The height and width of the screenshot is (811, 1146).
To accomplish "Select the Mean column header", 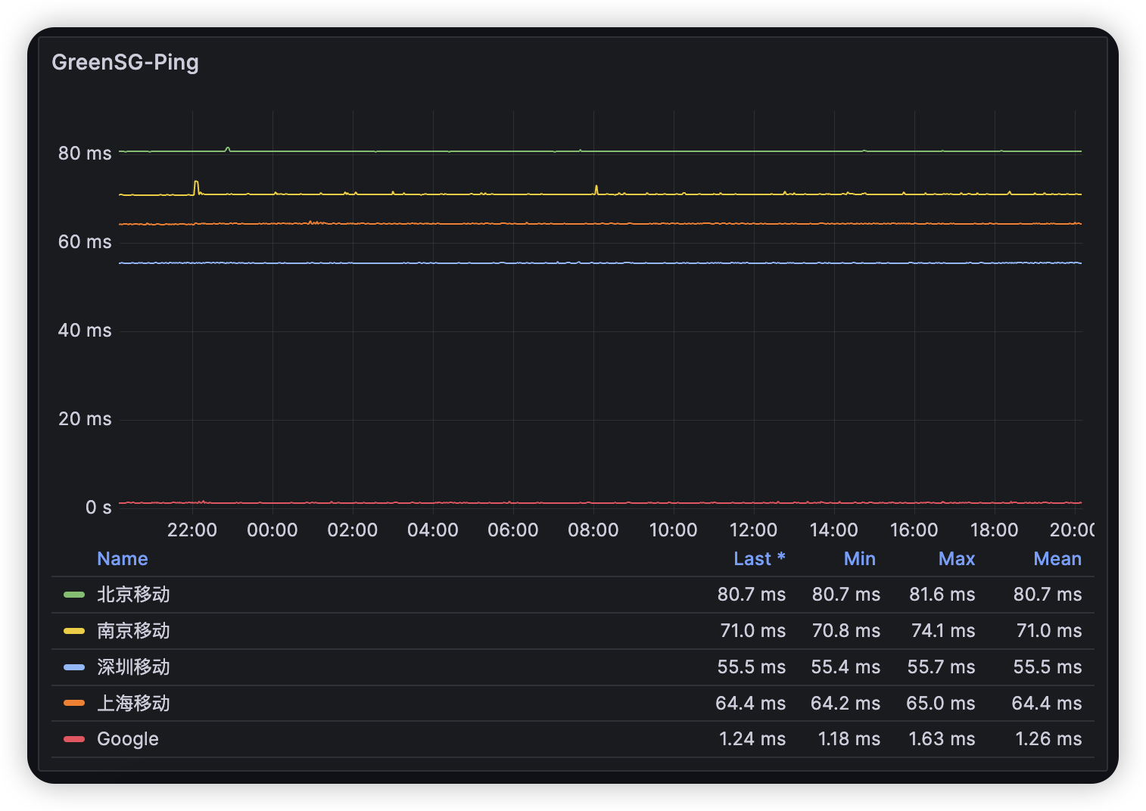I will 1057,558.
